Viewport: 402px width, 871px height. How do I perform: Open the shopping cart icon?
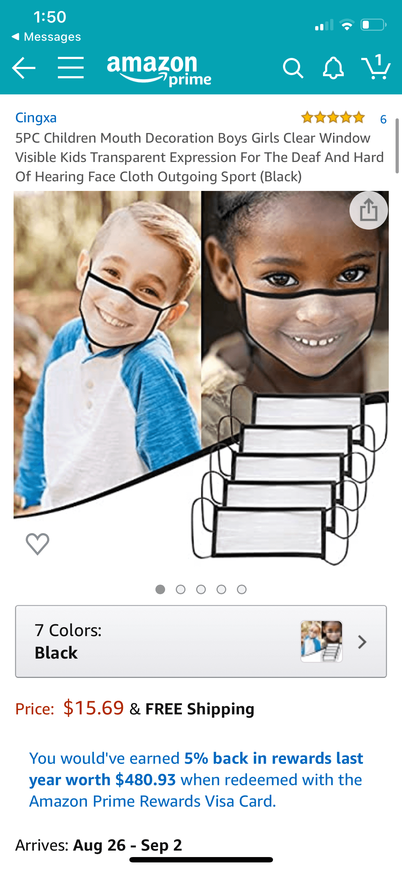coord(376,67)
